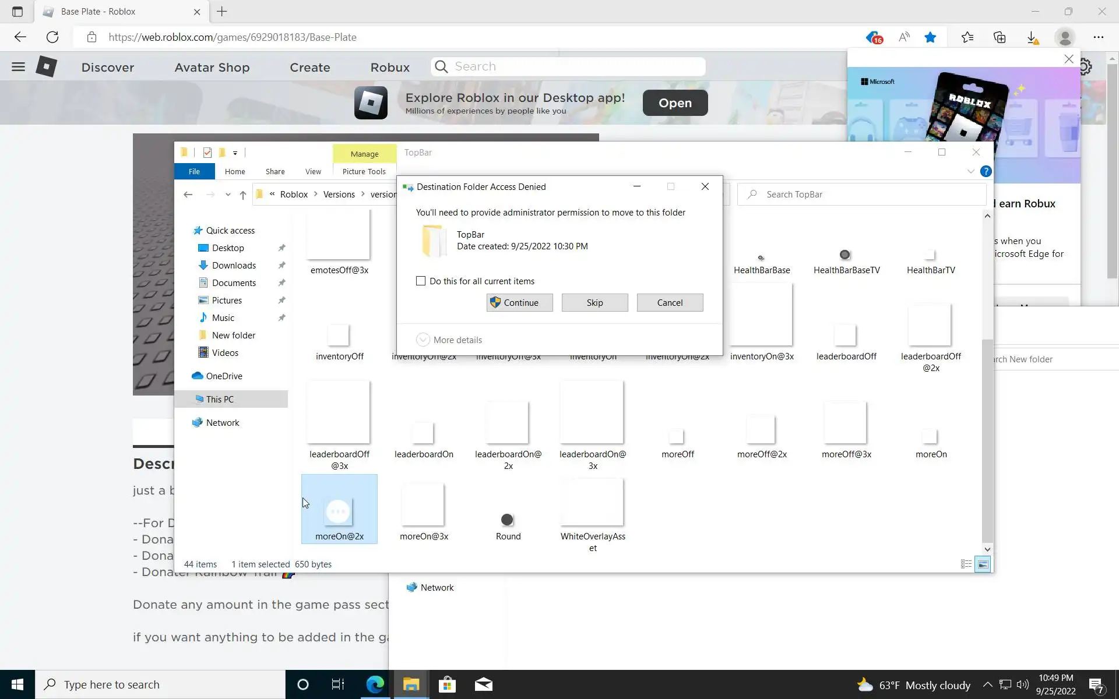The height and width of the screenshot is (699, 1119).
Task: Check 'Do this for all current items'
Action: click(421, 281)
